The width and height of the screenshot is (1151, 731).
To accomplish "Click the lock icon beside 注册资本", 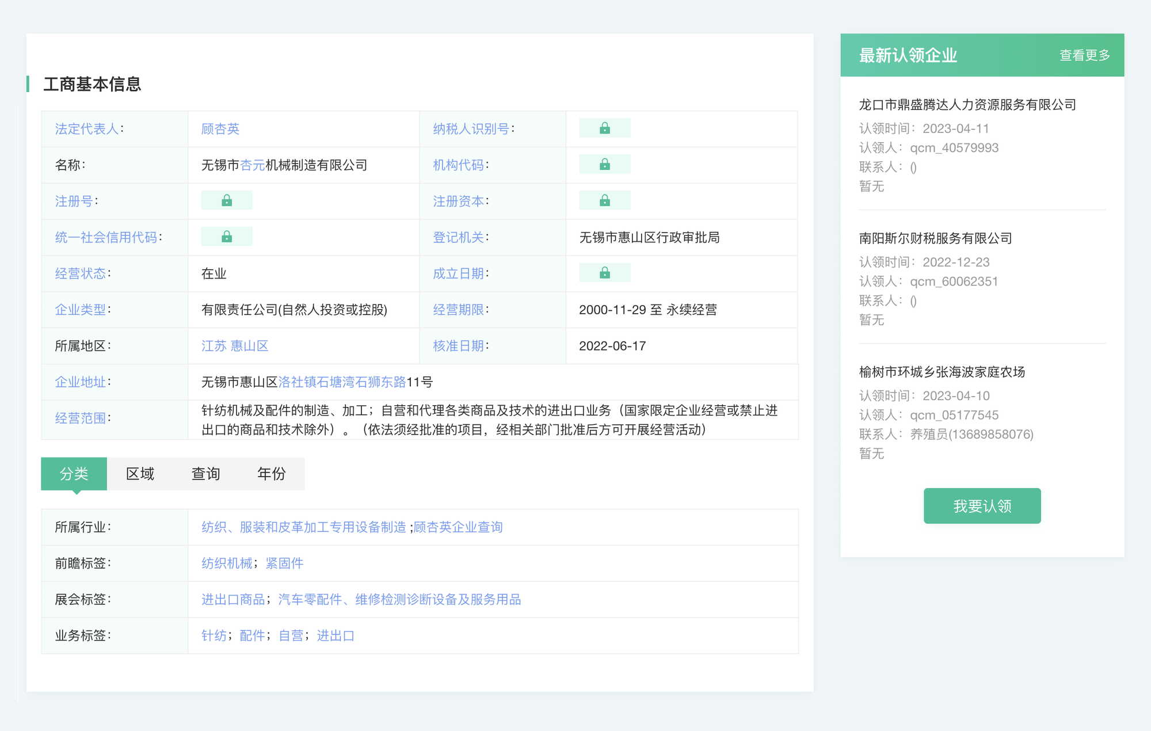I will [604, 201].
